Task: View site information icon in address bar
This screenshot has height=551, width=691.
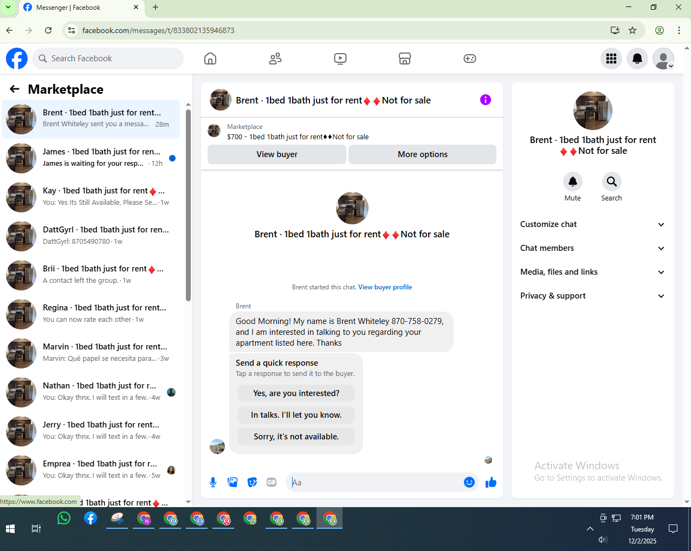Action: (71, 30)
